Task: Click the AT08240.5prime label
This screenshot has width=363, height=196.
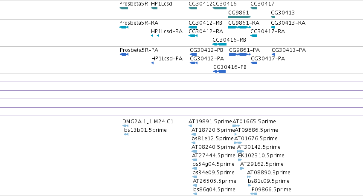Action: [x=213, y=147]
